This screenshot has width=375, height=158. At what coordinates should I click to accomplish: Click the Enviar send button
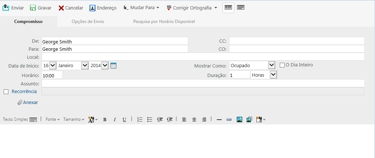13,8
